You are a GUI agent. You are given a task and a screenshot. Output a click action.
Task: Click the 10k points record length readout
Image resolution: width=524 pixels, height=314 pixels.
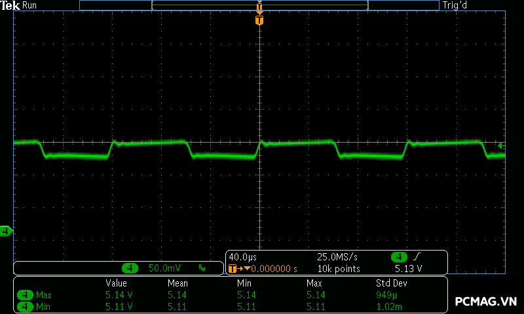tap(338, 268)
